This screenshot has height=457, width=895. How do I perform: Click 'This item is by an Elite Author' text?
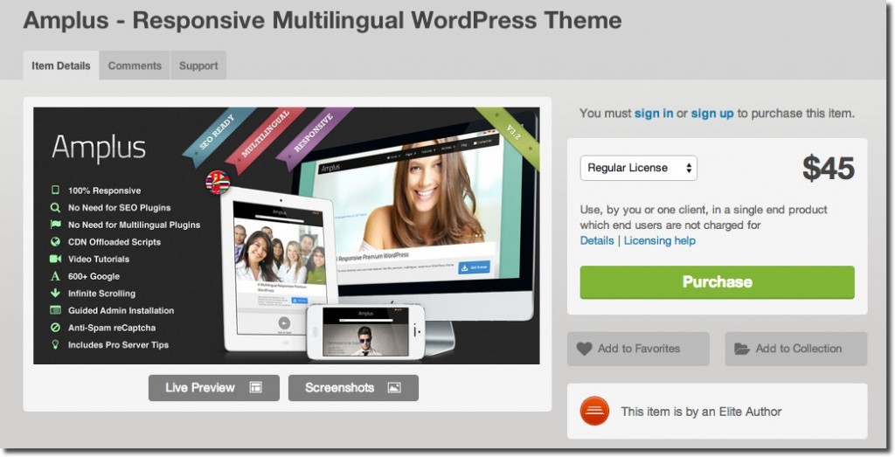[701, 412]
